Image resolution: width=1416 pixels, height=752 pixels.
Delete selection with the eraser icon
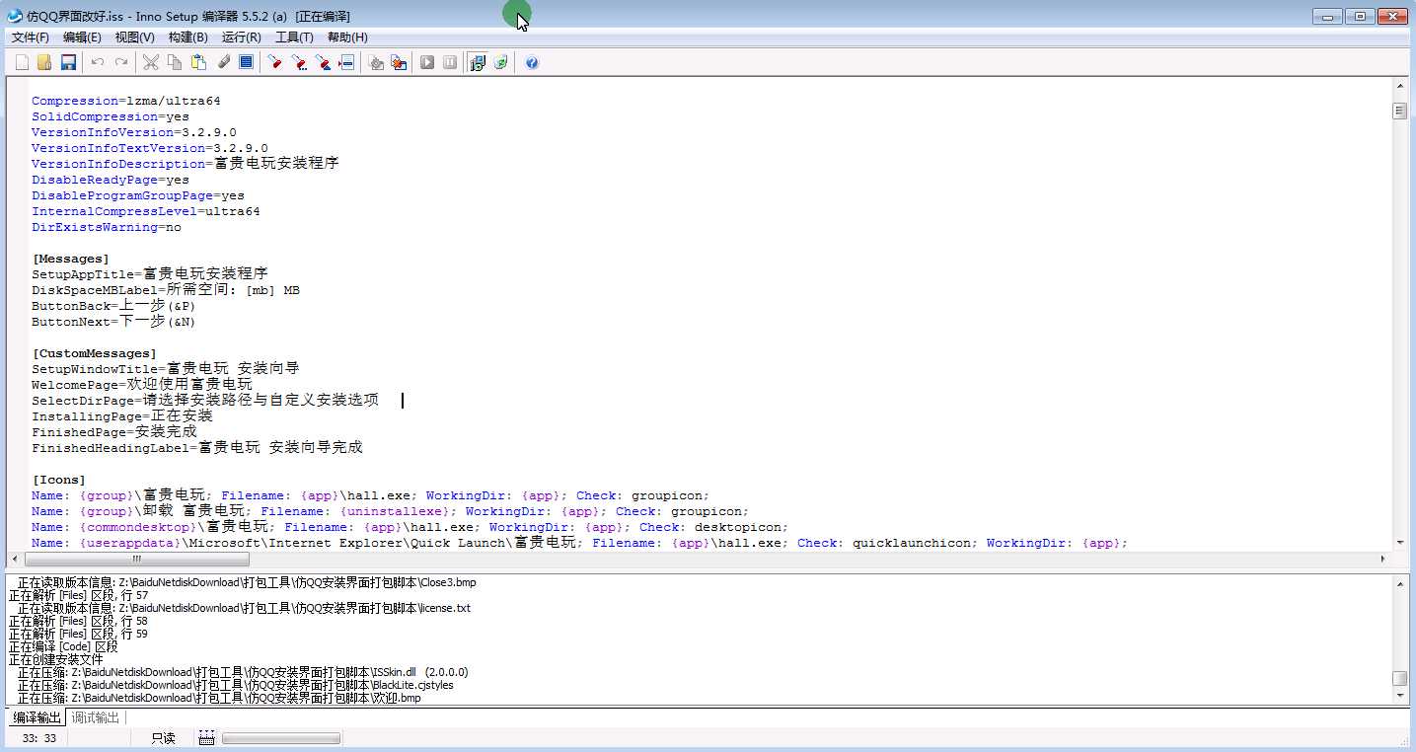(223, 62)
